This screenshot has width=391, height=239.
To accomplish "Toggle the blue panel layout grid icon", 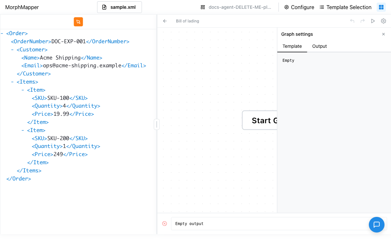I will tap(381, 7).
